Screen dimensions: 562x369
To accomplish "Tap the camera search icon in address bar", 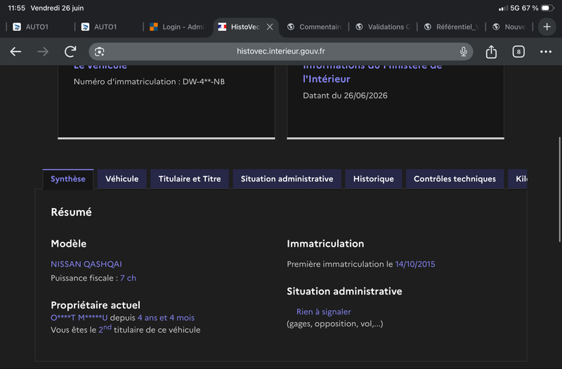I will (x=99, y=51).
